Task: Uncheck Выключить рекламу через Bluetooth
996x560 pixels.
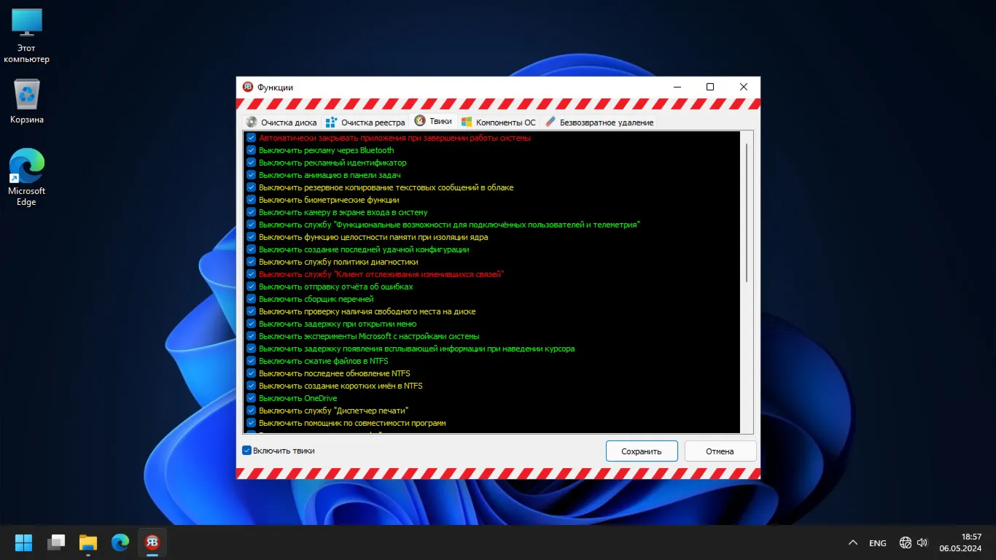Action: [251, 150]
